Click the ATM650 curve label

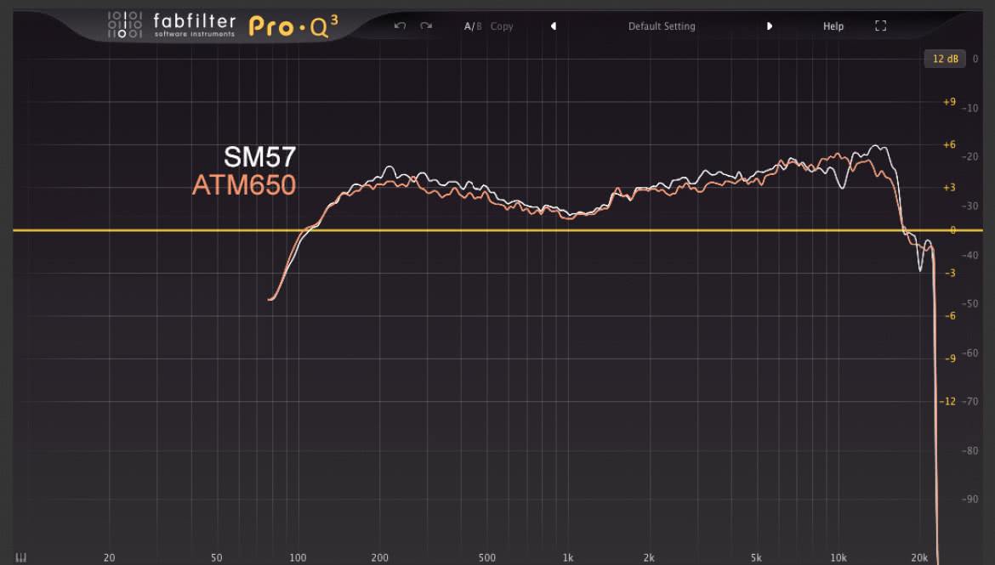pos(244,185)
